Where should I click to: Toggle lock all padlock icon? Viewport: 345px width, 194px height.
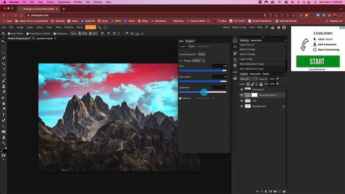point(261,84)
